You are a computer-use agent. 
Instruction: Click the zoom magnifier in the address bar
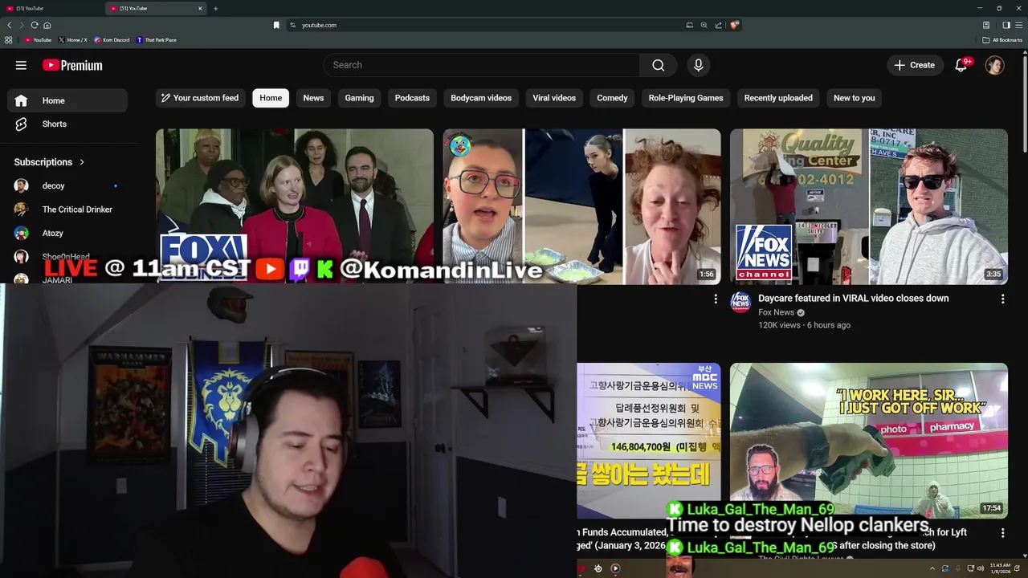coord(704,25)
